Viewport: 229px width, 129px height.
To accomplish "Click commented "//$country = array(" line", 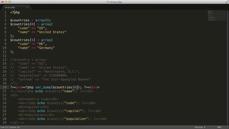I will pos(29,60).
